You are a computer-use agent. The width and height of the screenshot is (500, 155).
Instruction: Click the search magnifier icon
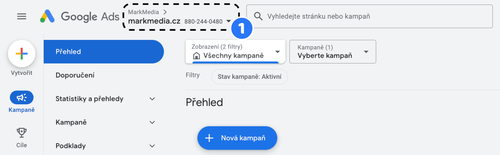coord(258,16)
